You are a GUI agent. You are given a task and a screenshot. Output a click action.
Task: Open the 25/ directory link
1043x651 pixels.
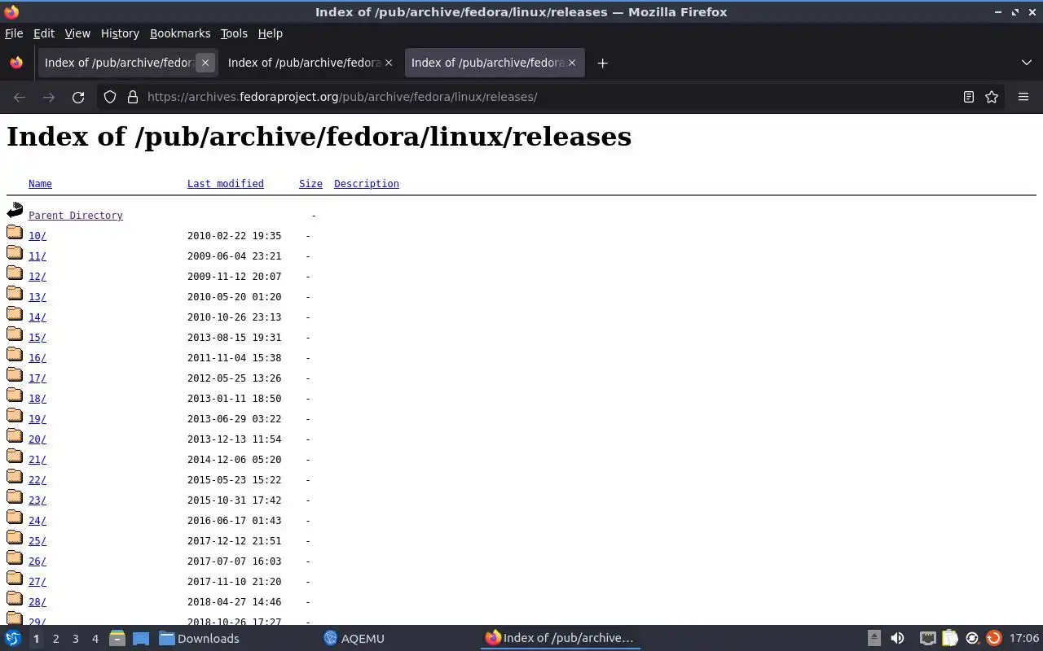pyautogui.click(x=37, y=541)
